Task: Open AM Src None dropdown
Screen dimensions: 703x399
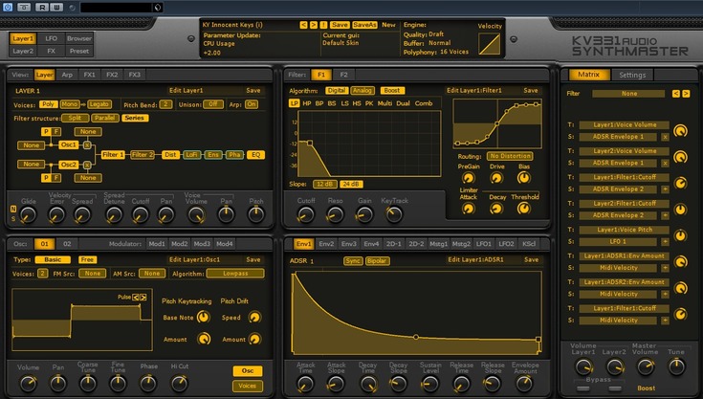Action: click(151, 274)
